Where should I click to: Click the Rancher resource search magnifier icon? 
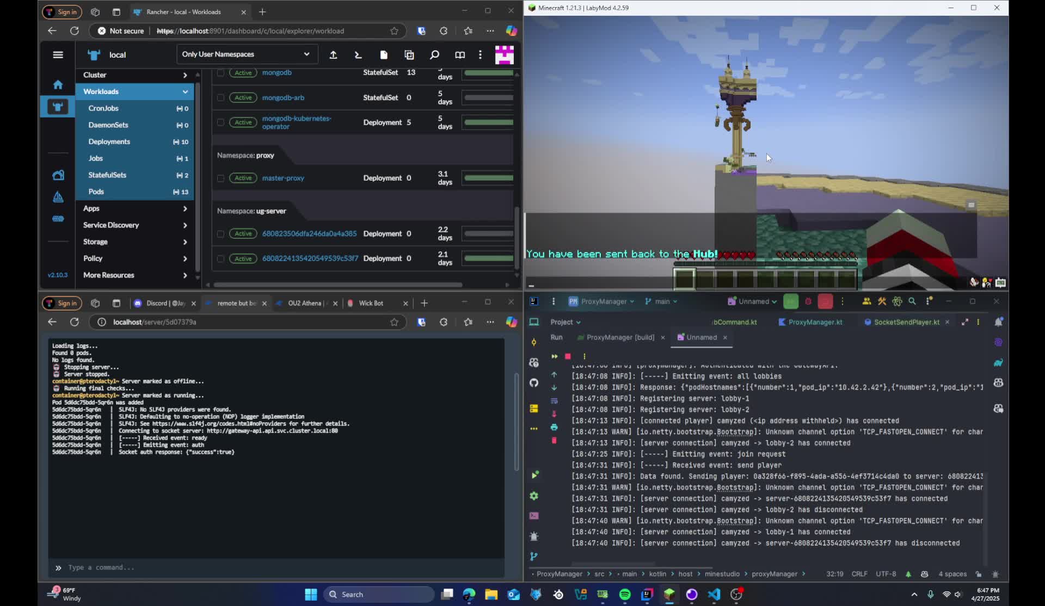(x=434, y=54)
